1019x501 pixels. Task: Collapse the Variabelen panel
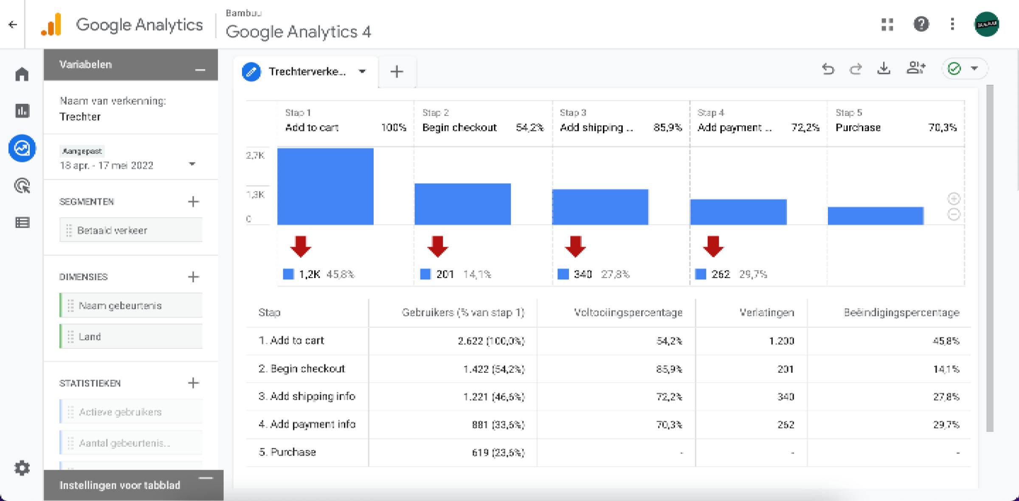click(200, 70)
